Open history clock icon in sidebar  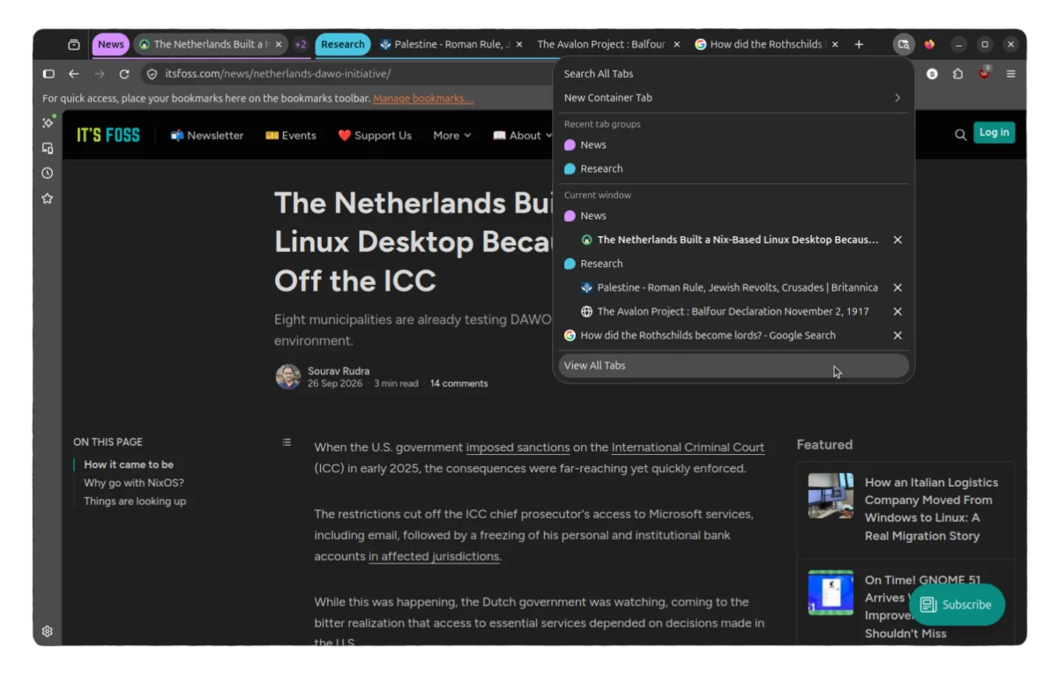[x=48, y=174]
